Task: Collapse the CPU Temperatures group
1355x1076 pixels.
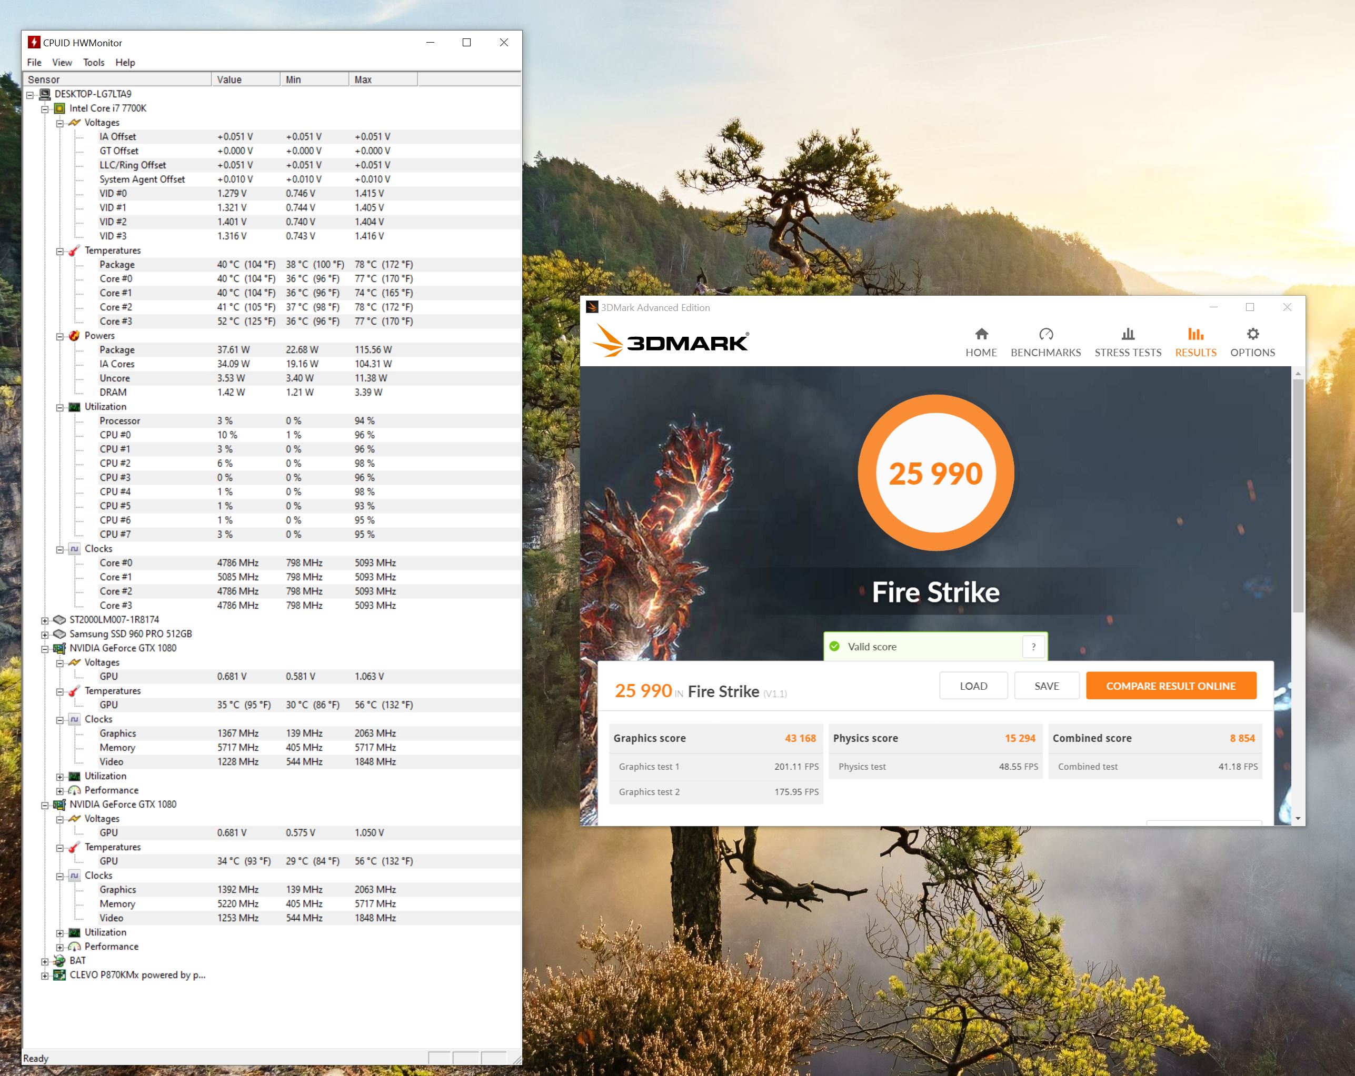Action: tap(59, 252)
